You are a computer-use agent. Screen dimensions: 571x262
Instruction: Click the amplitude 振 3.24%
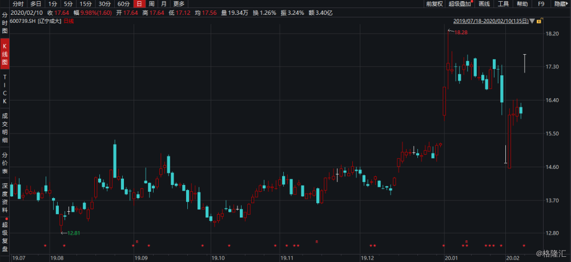pos(292,13)
